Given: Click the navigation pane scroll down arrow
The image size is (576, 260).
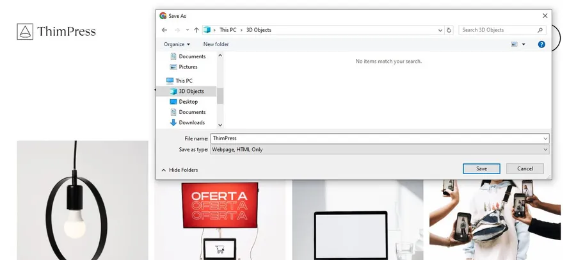Looking at the screenshot, I should pos(220,125).
